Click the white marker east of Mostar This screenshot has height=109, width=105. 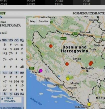tap(99, 81)
